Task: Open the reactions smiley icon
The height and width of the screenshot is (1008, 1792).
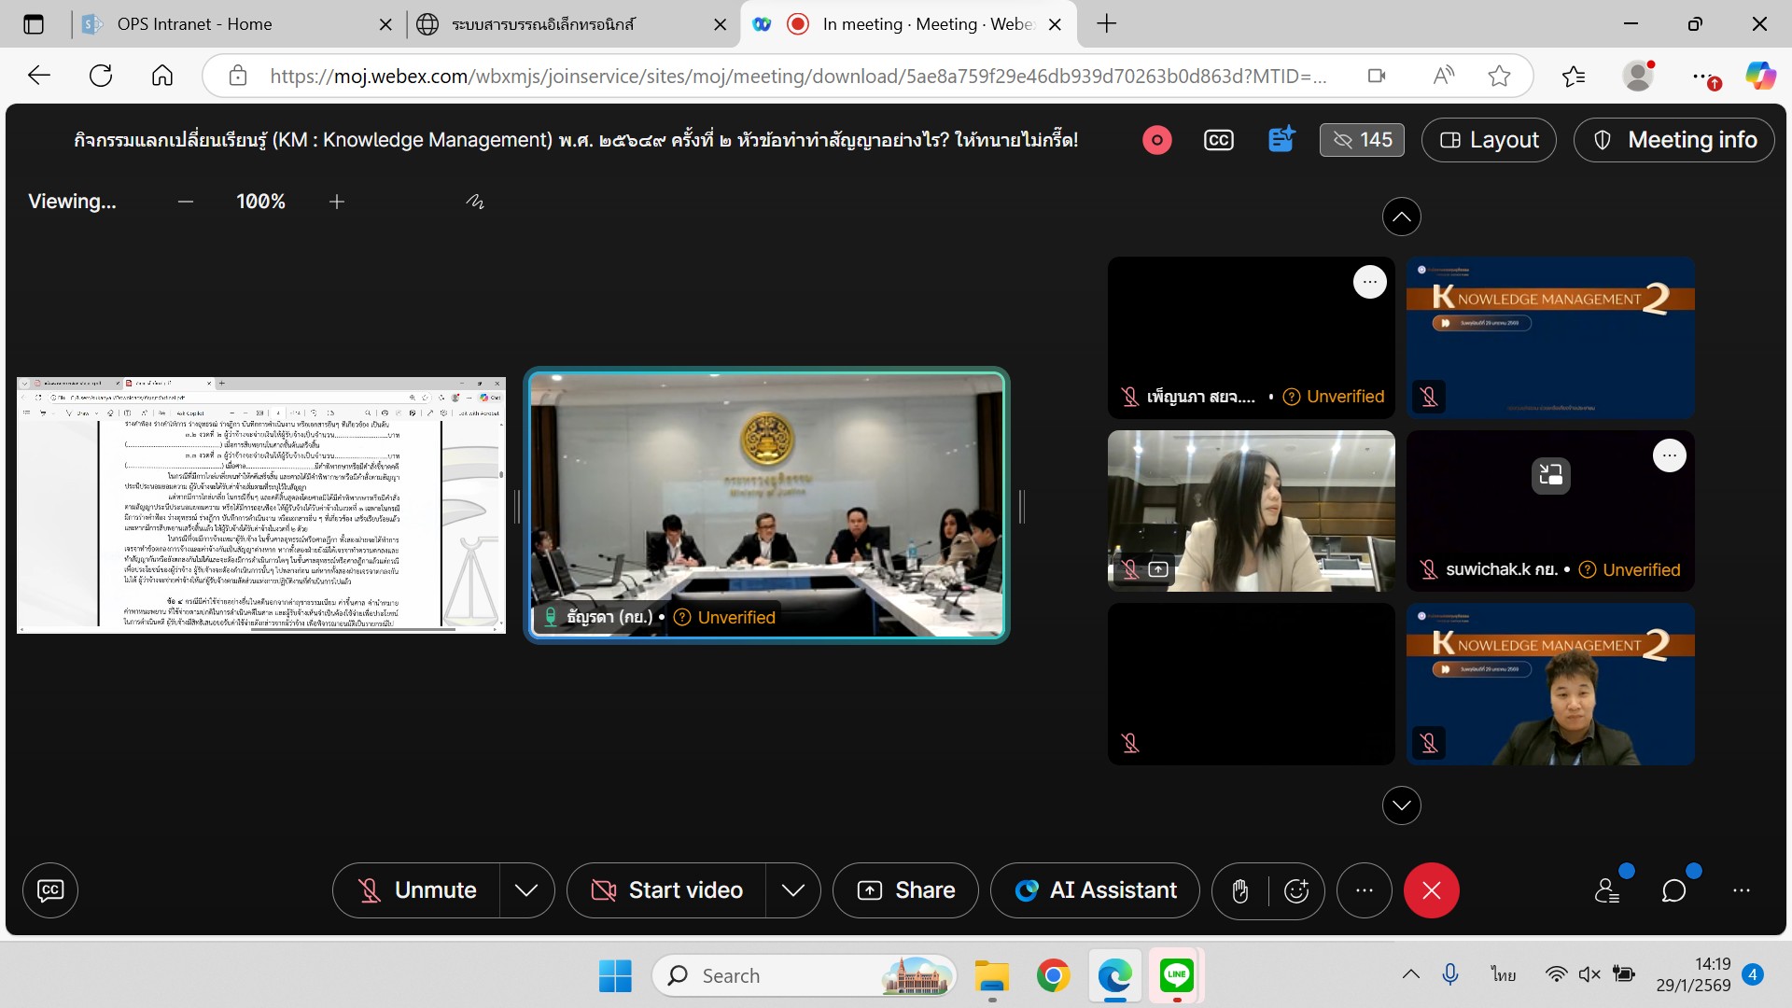Action: pyautogui.click(x=1296, y=890)
